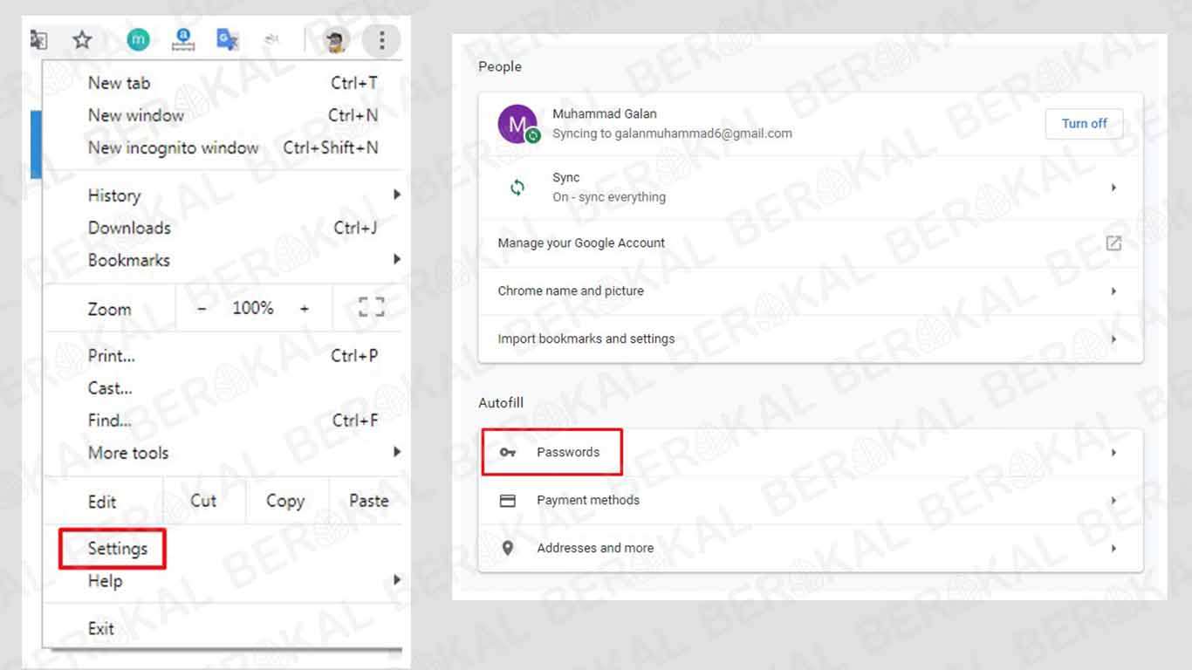
Task: Select New incognito window menu item
Action: (x=173, y=147)
